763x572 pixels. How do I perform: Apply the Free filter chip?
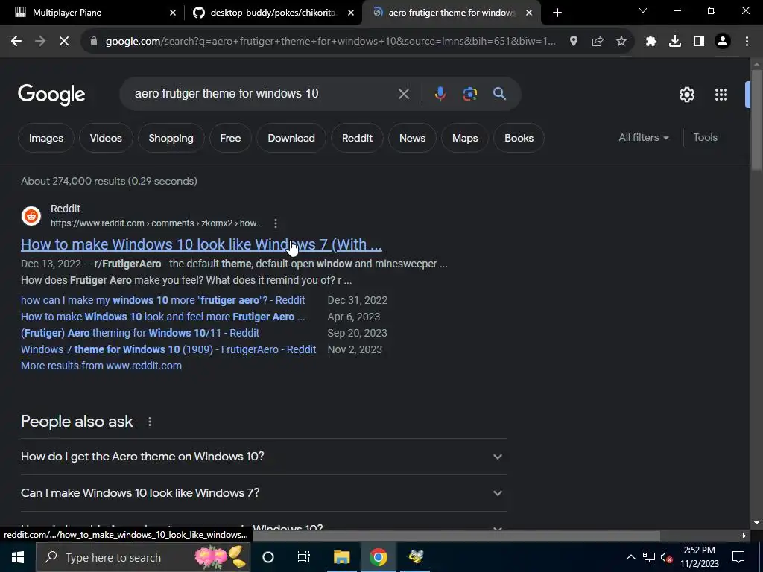coord(230,138)
